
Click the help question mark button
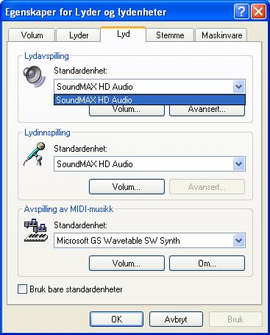point(241,11)
